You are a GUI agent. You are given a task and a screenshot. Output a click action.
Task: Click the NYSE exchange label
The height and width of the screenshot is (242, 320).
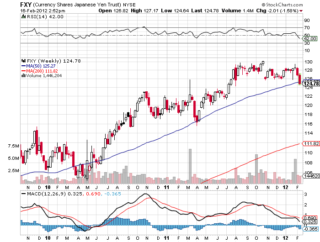129,5
